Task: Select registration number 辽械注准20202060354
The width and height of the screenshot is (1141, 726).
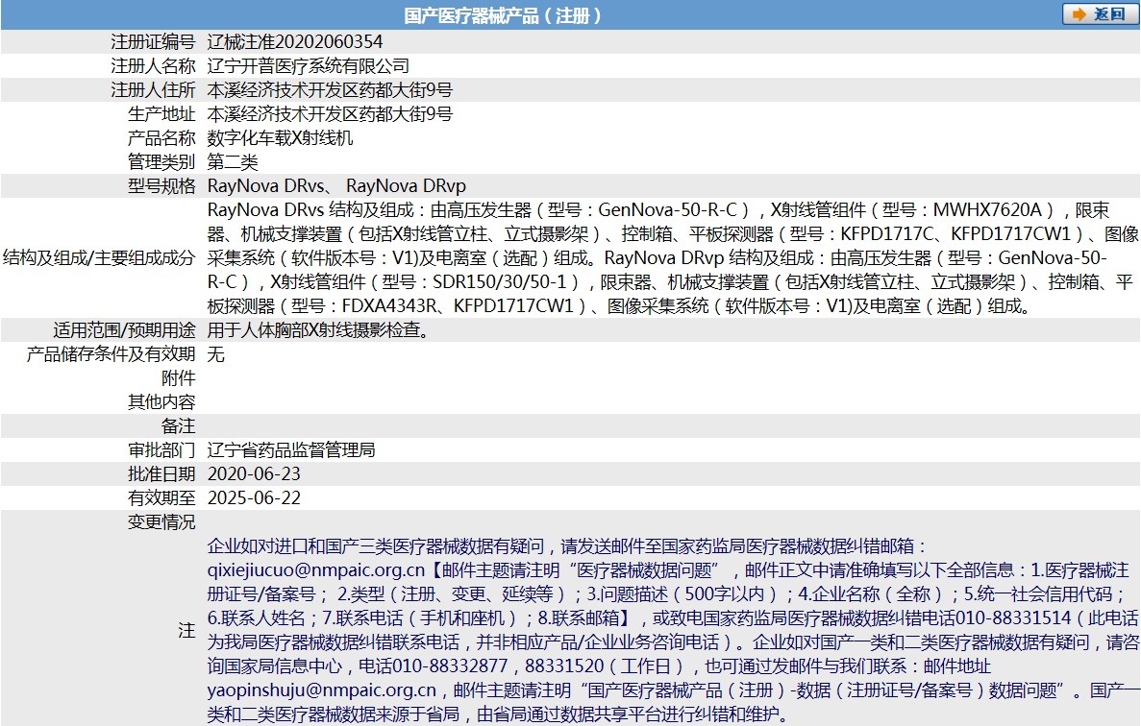Action: [x=295, y=42]
